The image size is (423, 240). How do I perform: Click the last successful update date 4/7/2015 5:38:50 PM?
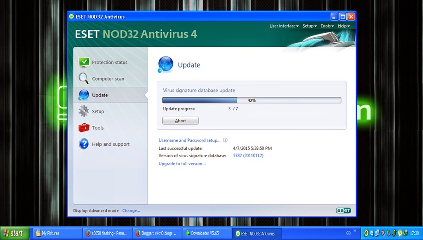[252, 148]
